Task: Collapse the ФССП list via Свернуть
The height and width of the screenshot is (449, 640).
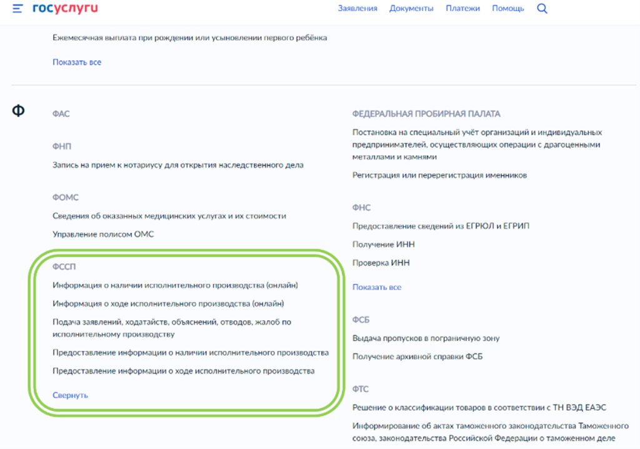Action: (71, 395)
